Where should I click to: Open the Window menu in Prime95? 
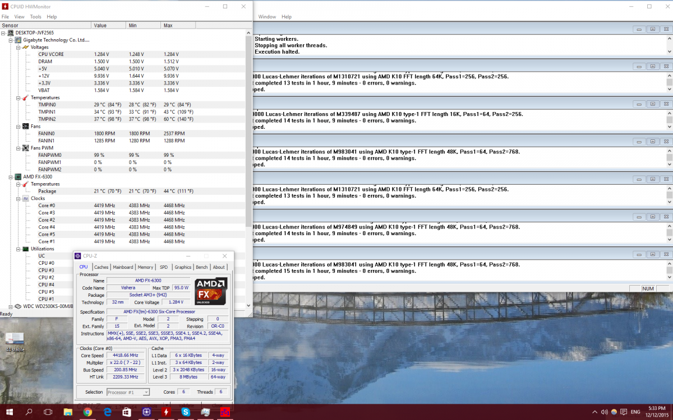[267, 17]
